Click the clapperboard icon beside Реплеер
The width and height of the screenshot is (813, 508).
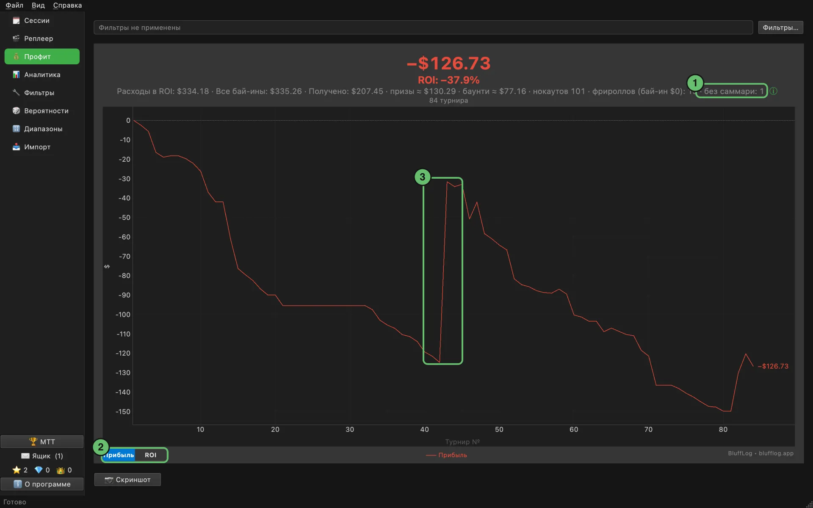coord(16,39)
